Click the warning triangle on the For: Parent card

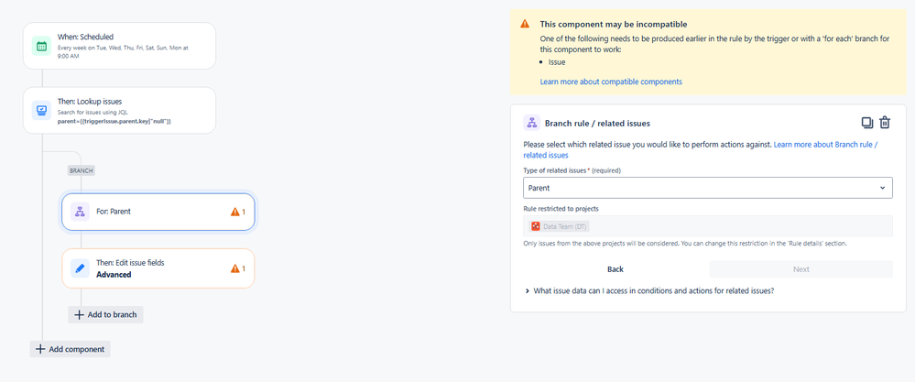(x=235, y=212)
